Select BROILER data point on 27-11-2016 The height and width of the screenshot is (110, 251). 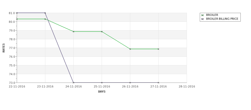[159, 49]
